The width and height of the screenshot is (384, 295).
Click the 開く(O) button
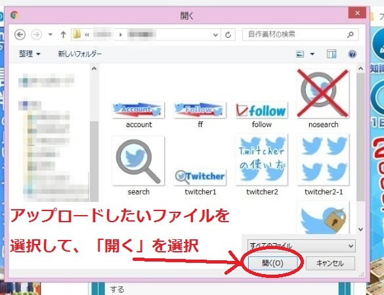point(272,263)
